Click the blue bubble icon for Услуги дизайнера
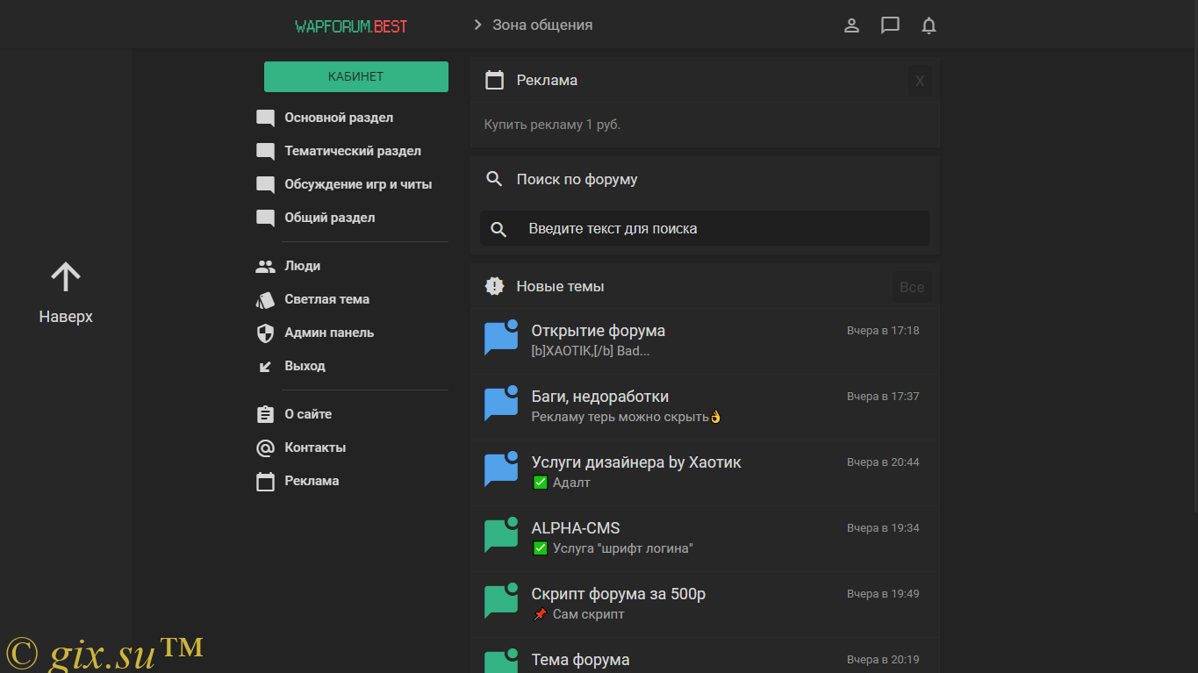This screenshot has width=1198, height=673. click(x=501, y=469)
